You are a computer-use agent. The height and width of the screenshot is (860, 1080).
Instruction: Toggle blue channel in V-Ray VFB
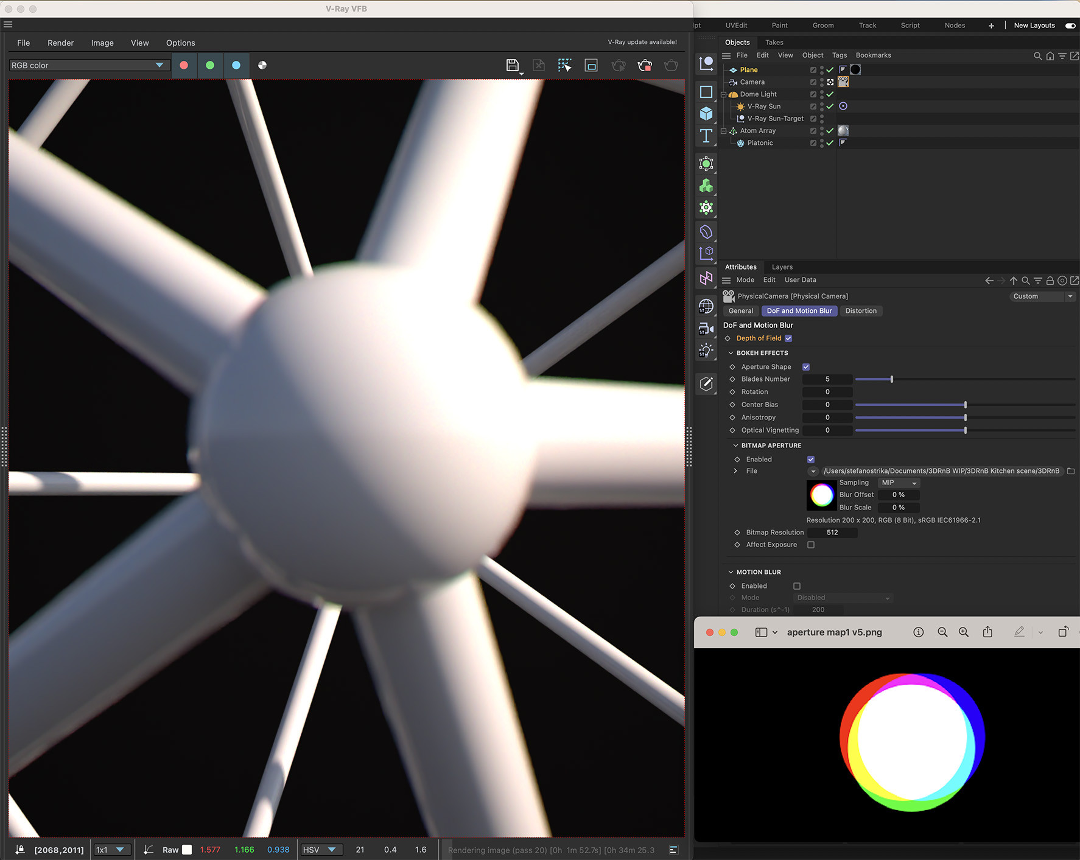coord(236,65)
